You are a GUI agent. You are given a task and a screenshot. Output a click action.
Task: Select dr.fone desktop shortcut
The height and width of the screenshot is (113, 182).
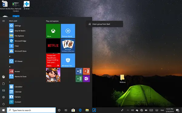pyautogui.click(x=27, y=5)
